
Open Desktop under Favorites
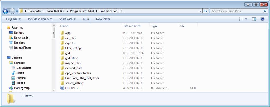[19, 32]
